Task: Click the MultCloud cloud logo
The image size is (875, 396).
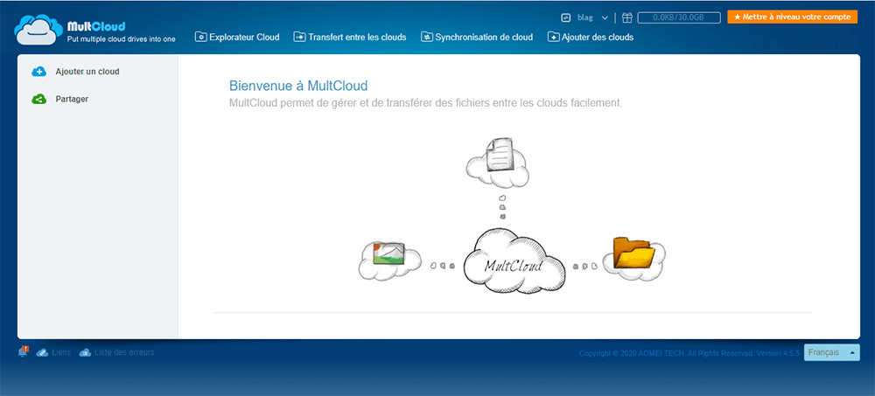Action: [x=38, y=30]
